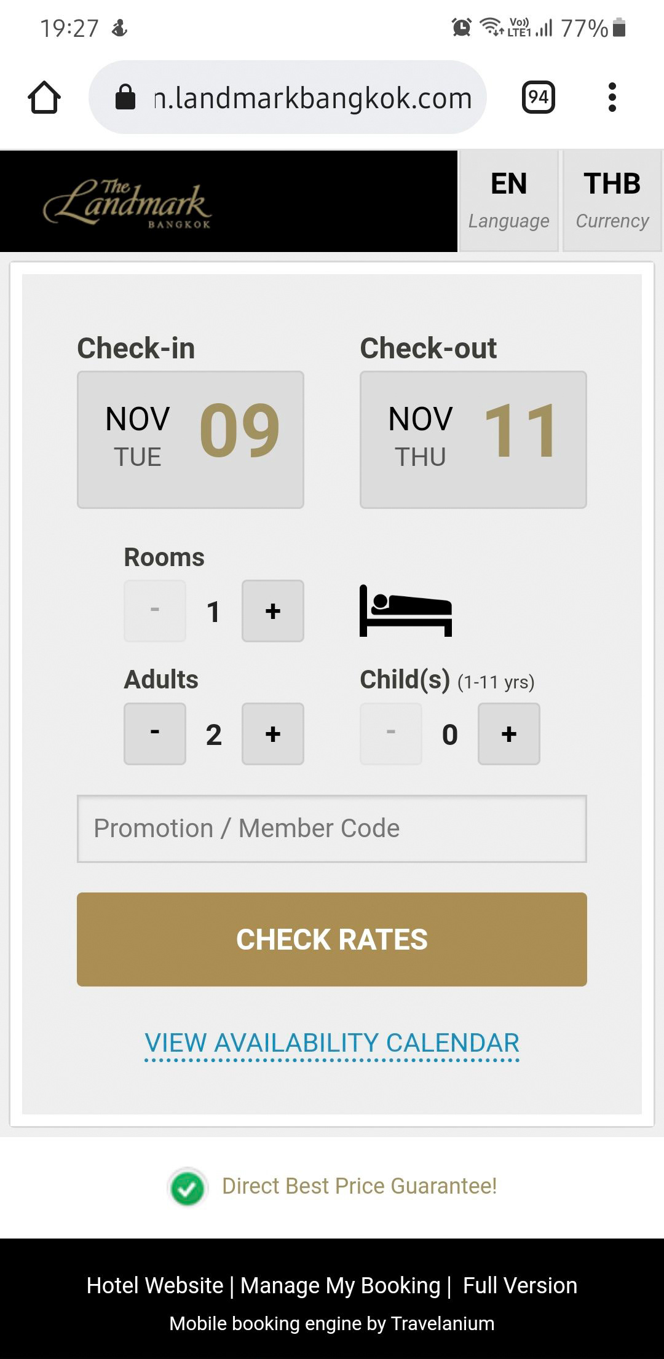Decrease the number of adults
Viewport: 664px width, 1359px height.
click(155, 734)
